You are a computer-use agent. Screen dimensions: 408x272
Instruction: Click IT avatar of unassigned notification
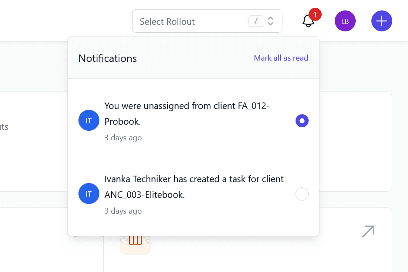click(x=88, y=121)
